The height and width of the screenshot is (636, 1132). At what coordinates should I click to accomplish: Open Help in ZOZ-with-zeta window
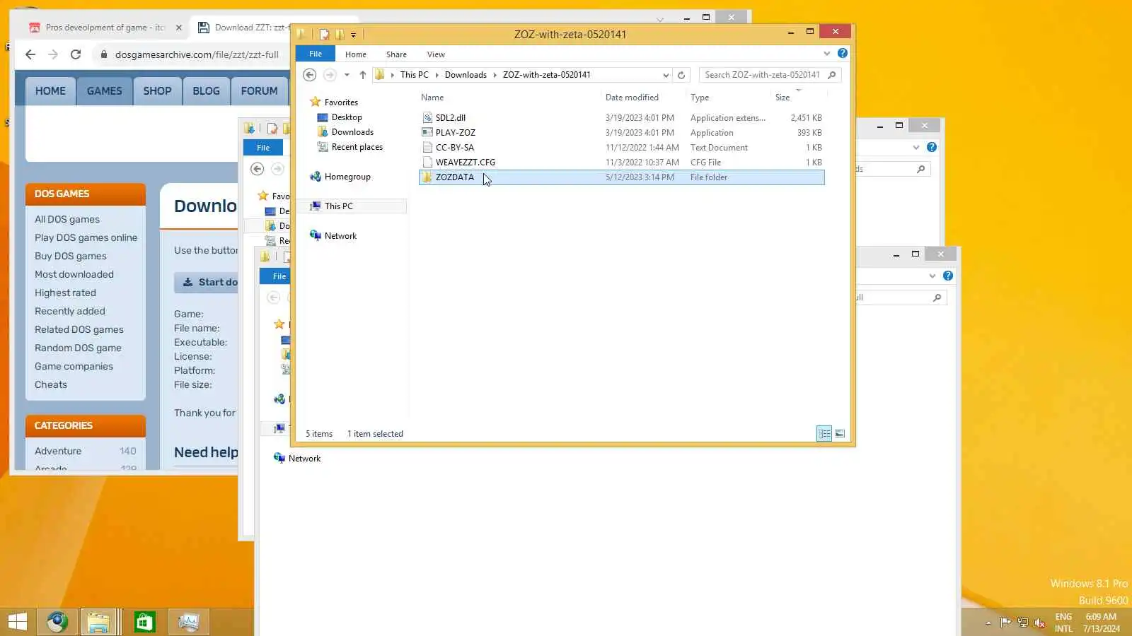pos(842,53)
